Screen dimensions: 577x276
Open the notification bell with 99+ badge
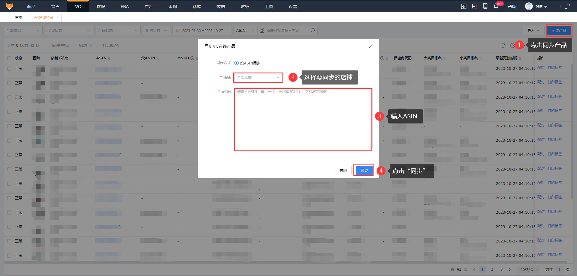pos(496,6)
